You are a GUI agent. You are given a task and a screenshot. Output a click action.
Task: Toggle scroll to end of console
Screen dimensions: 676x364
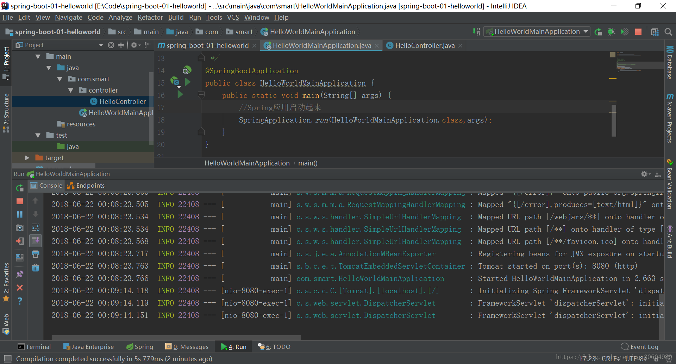point(36,241)
